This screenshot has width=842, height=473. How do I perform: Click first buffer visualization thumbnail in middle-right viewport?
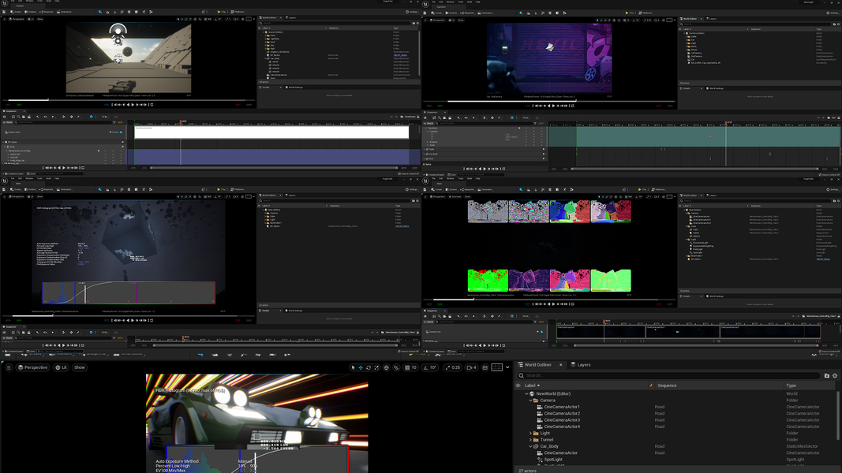pyautogui.click(x=488, y=211)
